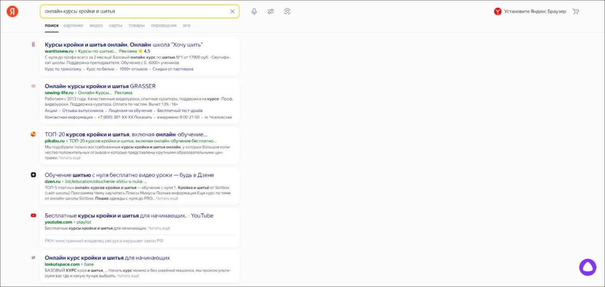Screen dimensions: 605x287
Task: Open the Yandex home logo
Action: tap(12, 12)
